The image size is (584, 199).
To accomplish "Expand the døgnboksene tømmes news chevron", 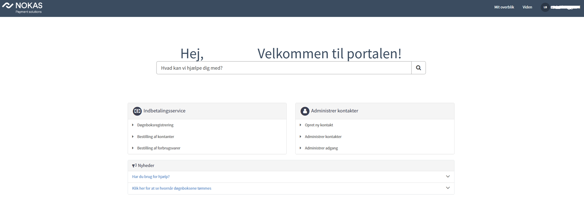I will click(x=448, y=188).
